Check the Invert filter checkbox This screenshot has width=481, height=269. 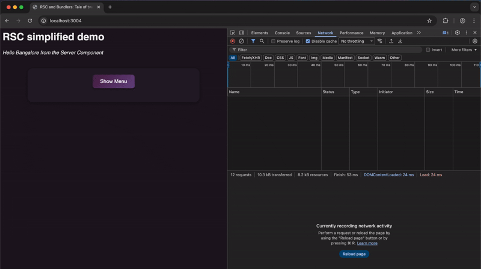(428, 50)
